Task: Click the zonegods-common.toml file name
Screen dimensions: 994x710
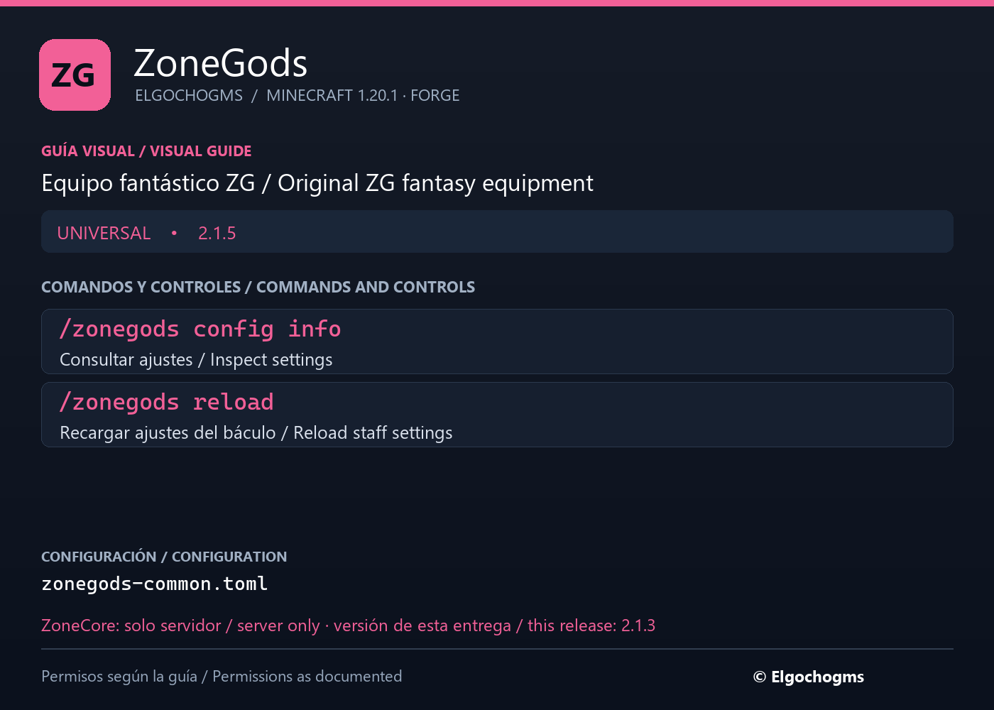Action: click(154, 584)
